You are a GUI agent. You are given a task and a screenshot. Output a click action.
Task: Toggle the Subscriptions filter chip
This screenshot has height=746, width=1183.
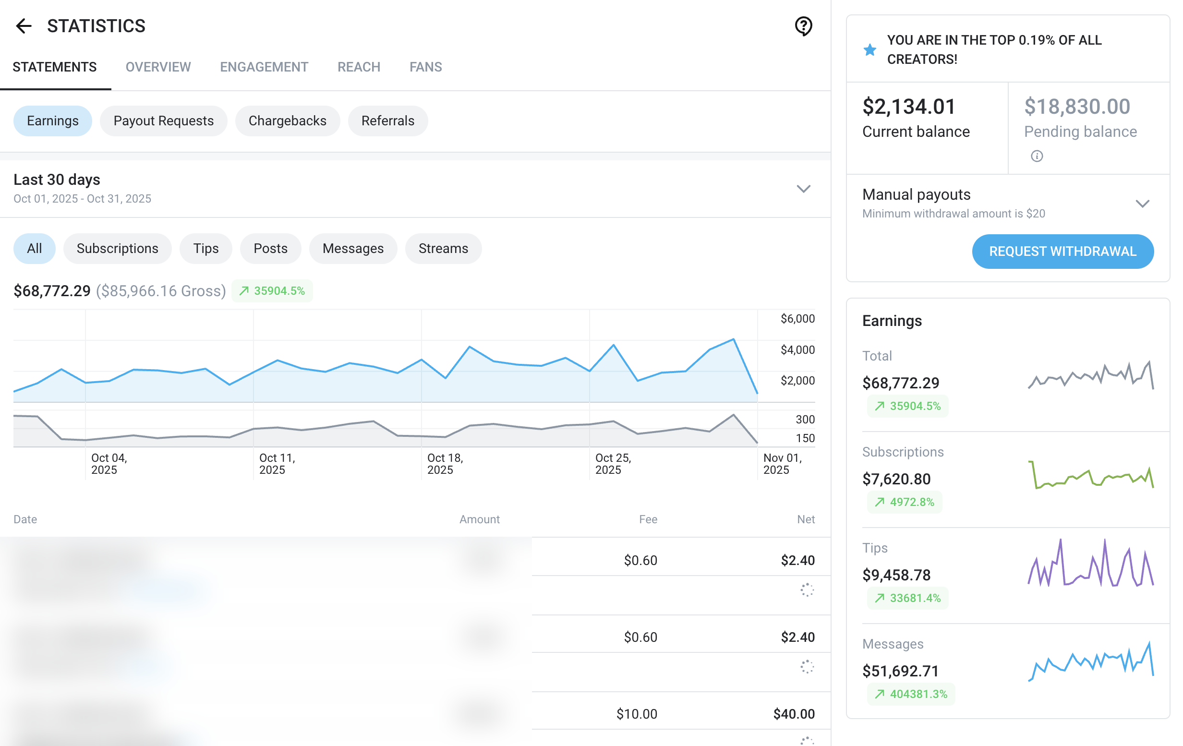118,249
